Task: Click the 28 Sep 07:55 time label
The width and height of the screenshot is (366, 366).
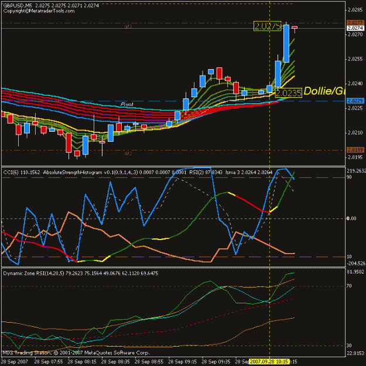Action: [49, 361]
